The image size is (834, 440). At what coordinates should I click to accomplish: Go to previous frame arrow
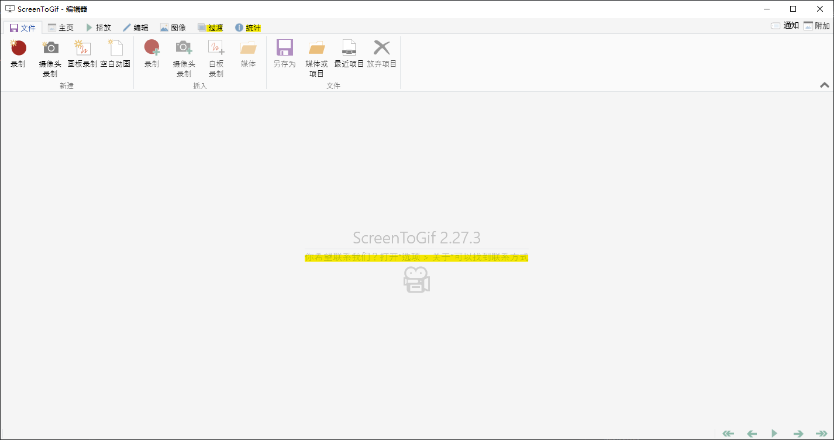tap(752, 434)
